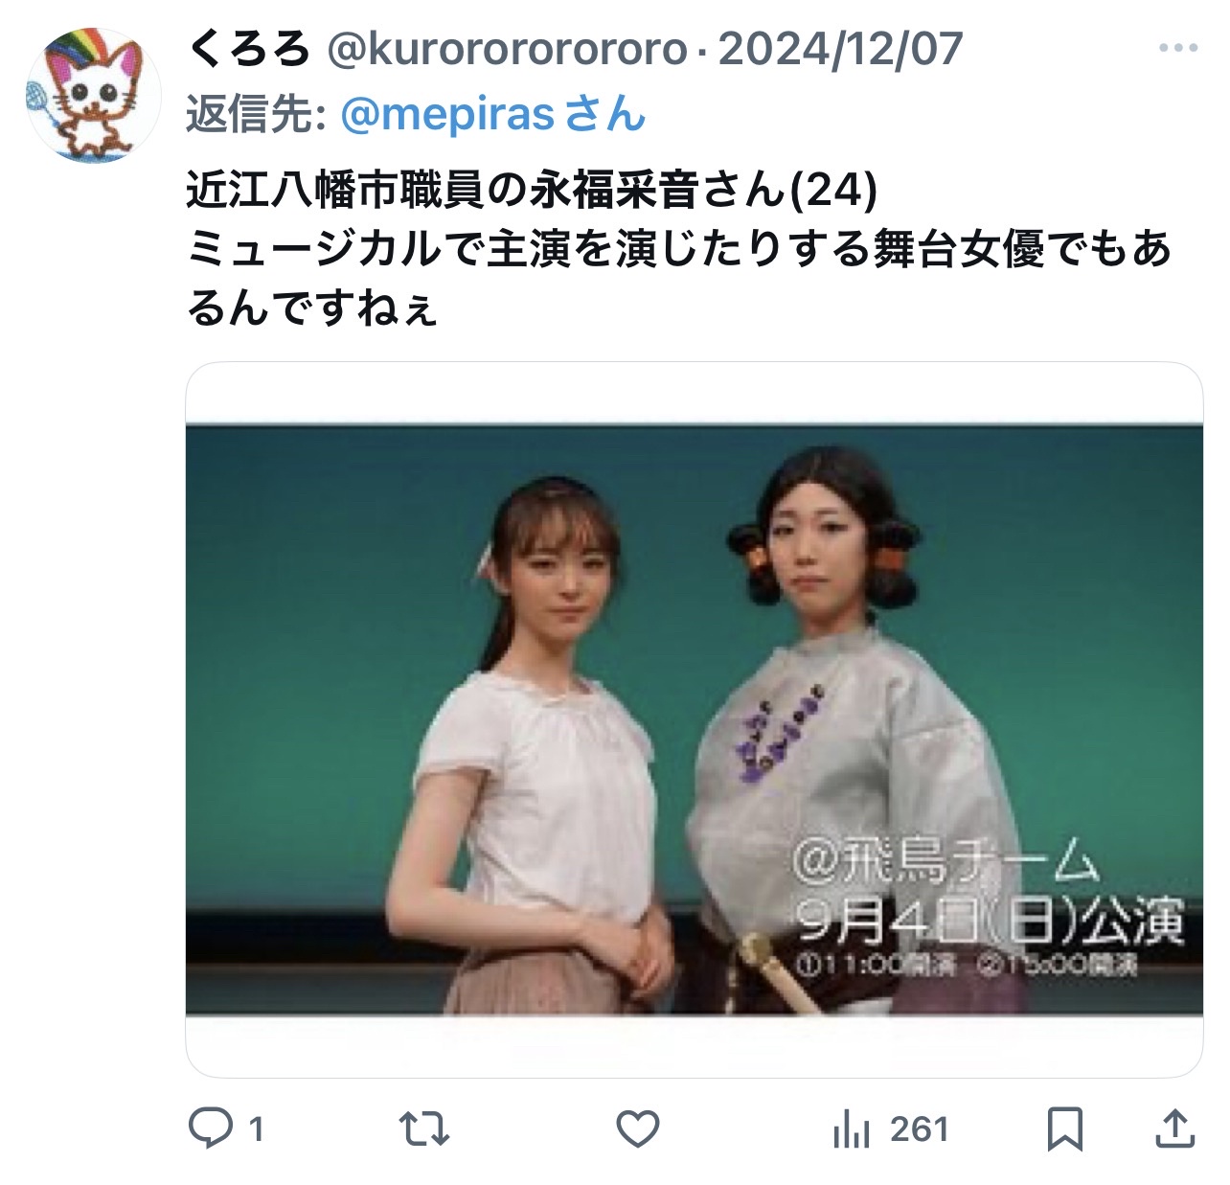Open the cat profile avatar of くろろ
Screen dimensions: 1230x1185
[x=94, y=96]
